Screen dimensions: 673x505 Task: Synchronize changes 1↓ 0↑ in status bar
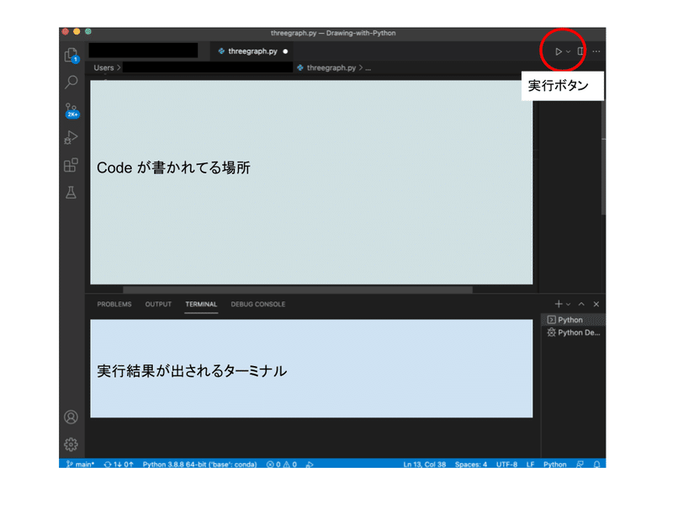coord(119,465)
